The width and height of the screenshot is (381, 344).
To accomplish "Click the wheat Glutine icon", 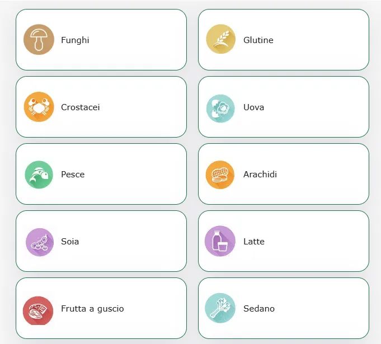I will click(x=220, y=40).
